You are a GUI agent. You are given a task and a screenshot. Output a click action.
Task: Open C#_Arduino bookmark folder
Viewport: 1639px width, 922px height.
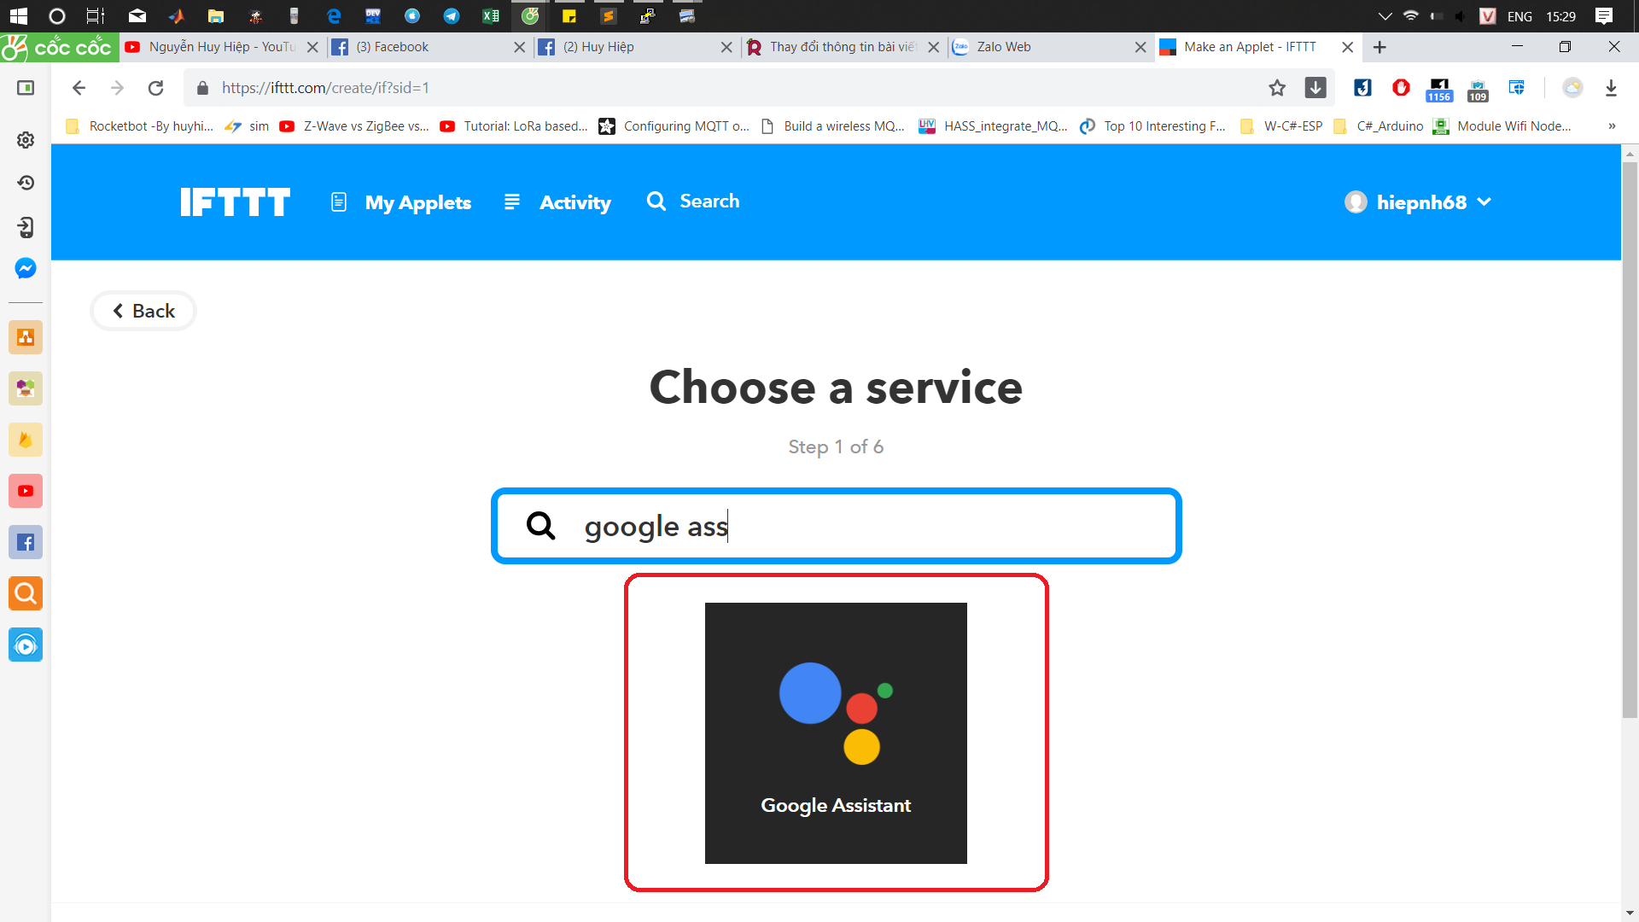pos(1379,126)
